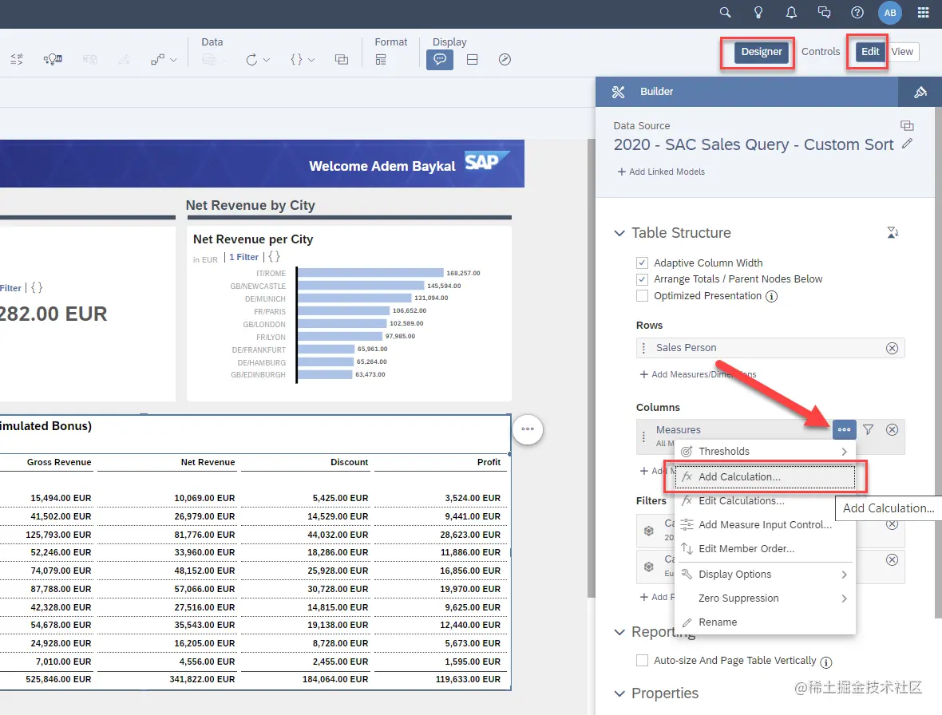Click the filter sliders toolbar icon

click(17, 59)
